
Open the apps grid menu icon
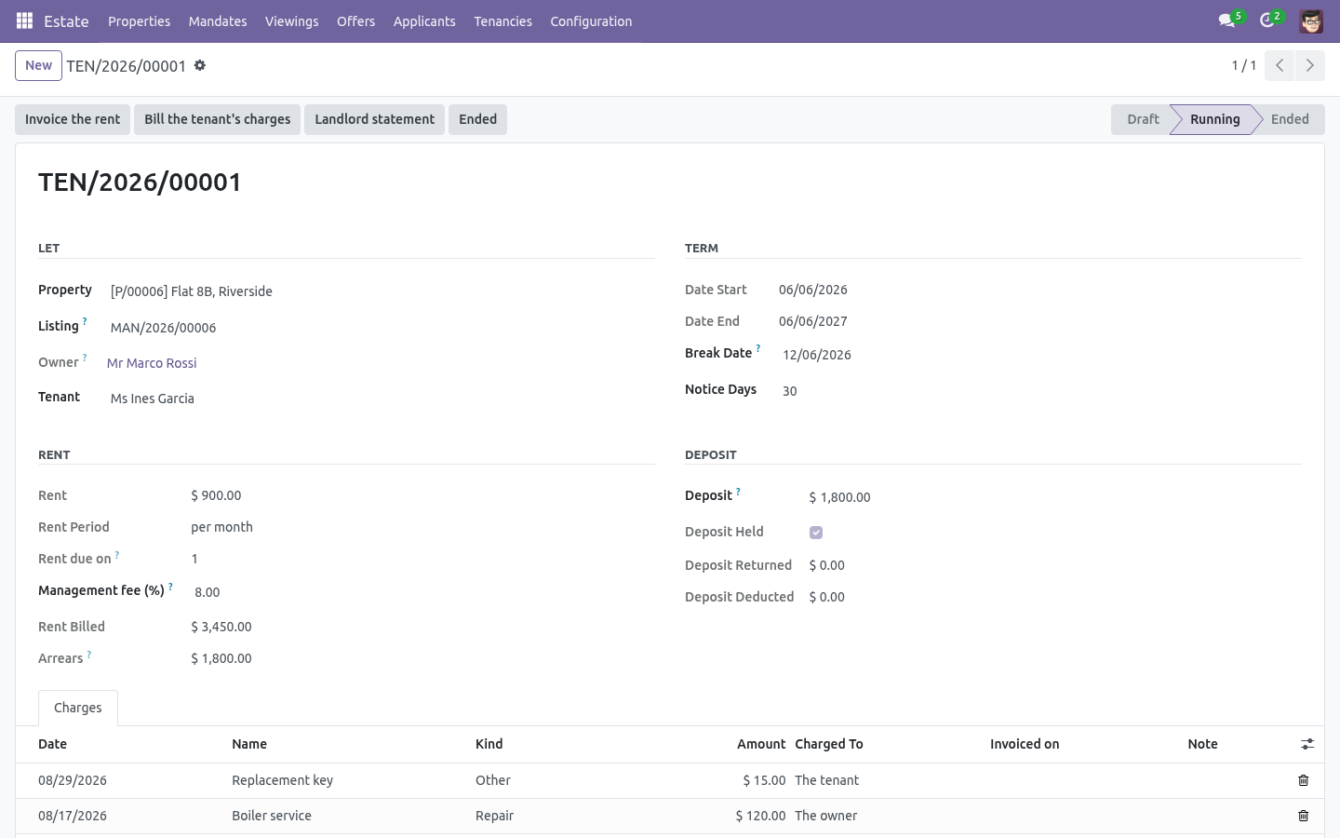25,20
